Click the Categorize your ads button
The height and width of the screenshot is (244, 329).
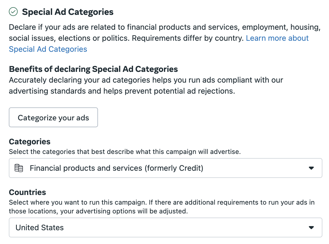[x=53, y=117]
